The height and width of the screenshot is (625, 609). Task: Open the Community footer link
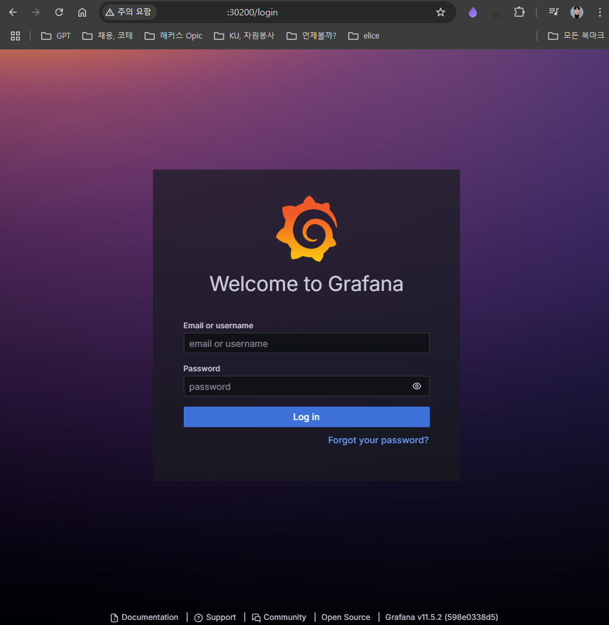279,617
